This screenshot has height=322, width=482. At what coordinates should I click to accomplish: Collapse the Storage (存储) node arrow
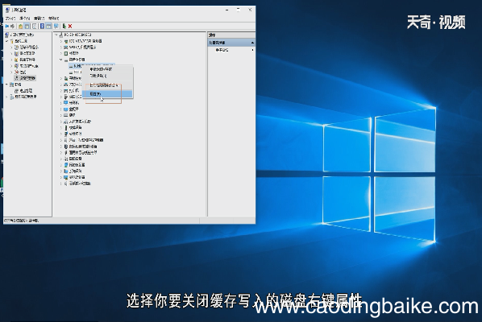pyautogui.click(x=6, y=85)
